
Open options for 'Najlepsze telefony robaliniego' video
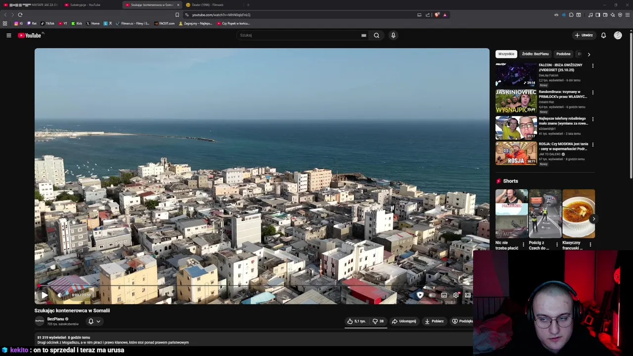point(592,119)
